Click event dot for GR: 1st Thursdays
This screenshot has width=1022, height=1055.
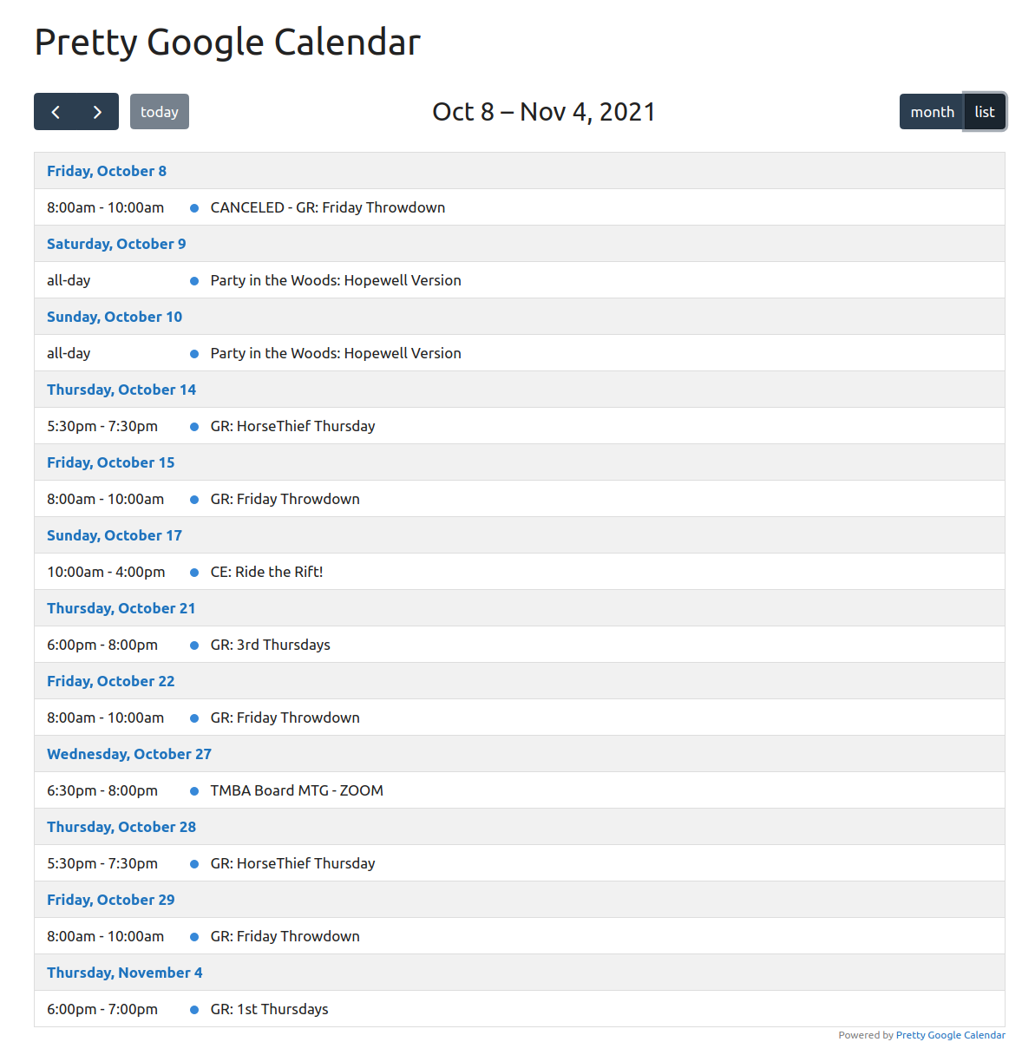click(194, 1010)
